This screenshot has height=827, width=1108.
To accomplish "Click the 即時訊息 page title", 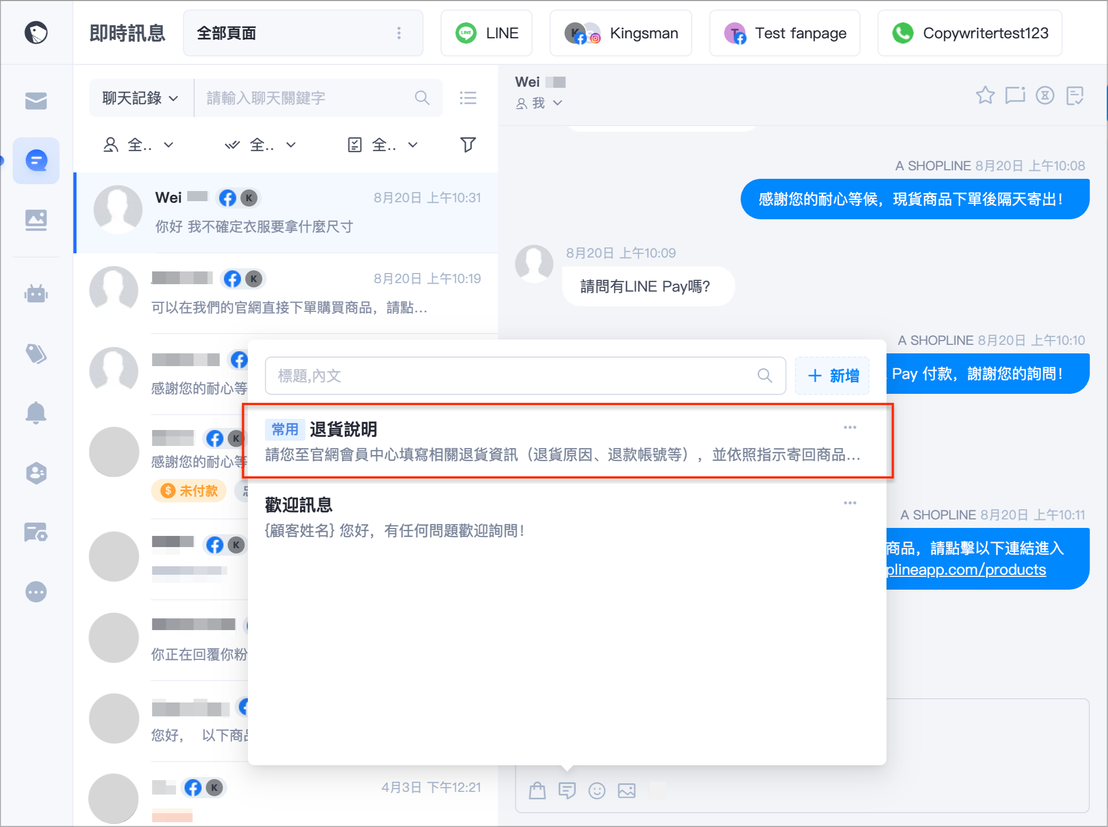I will pos(127,33).
